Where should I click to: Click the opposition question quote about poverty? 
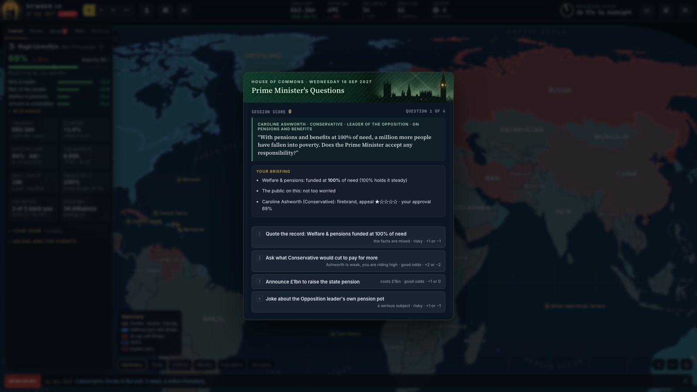[344, 145]
